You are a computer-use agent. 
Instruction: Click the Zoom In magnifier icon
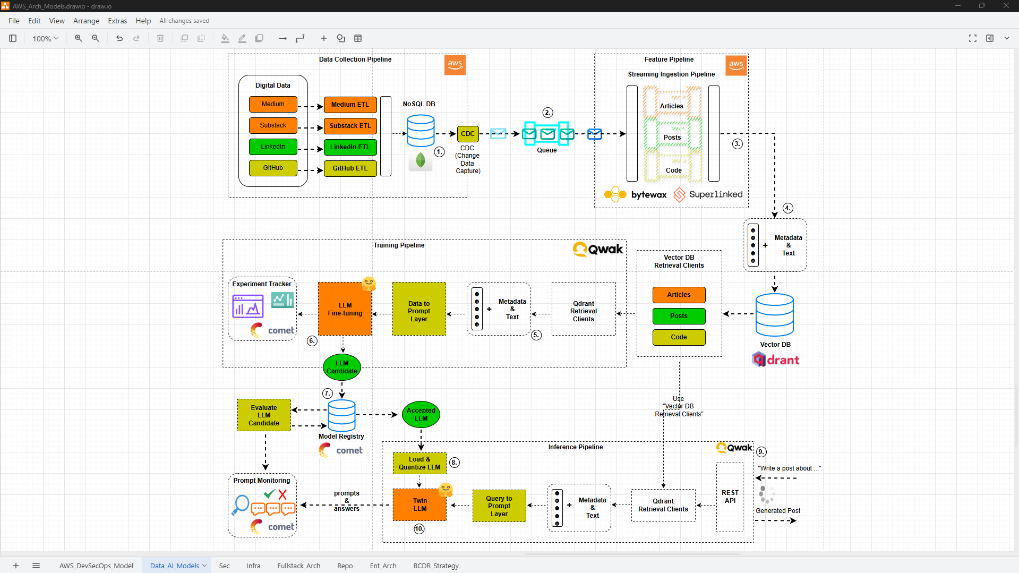coord(79,38)
